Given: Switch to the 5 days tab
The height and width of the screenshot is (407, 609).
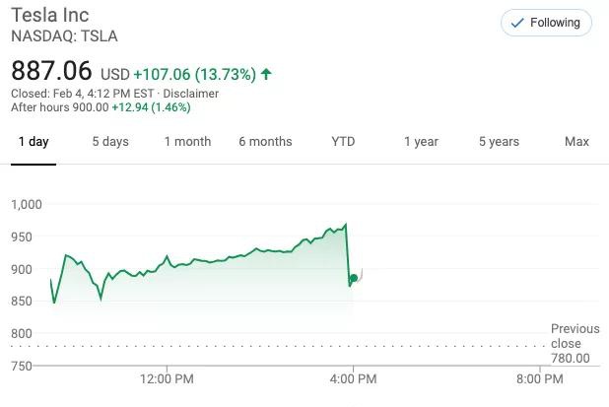Looking at the screenshot, I should 110,142.
